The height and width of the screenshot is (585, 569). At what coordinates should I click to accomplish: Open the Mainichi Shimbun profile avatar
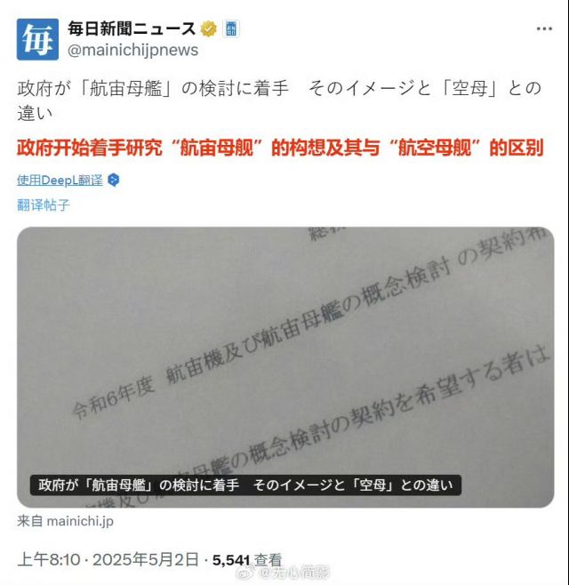[37, 39]
